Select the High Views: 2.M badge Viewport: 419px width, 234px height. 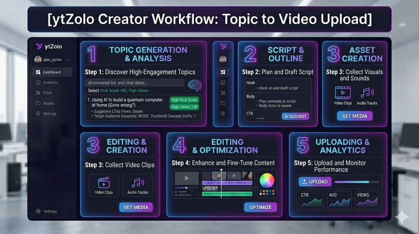184,107
